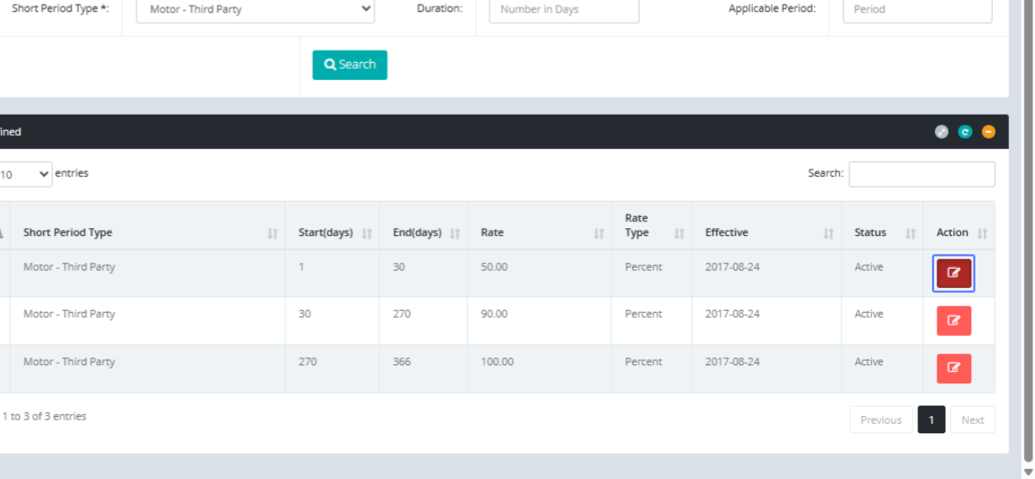This screenshot has height=479, width=1035.
Task: Click the edit icon for the 1–30 days row
Action: (x=953, y=273)
